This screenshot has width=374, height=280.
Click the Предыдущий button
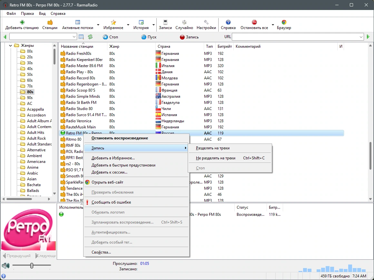(x=17, y=256)
